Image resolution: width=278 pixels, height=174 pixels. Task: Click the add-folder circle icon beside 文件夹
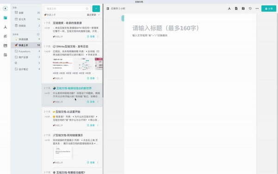coord(38,34)
